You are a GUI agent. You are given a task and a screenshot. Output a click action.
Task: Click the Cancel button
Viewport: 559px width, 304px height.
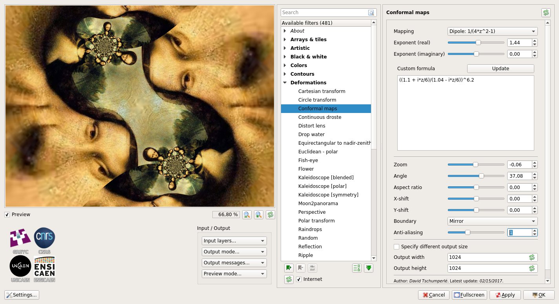[433, 295]
